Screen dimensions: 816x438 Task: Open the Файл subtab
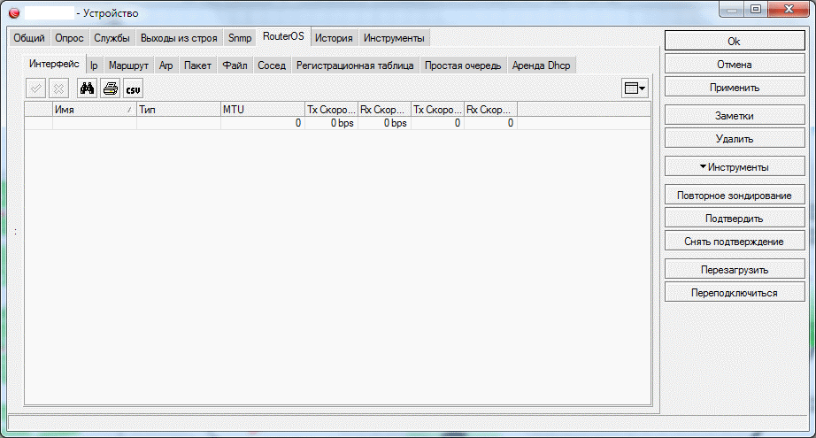(x=235, y=65)
